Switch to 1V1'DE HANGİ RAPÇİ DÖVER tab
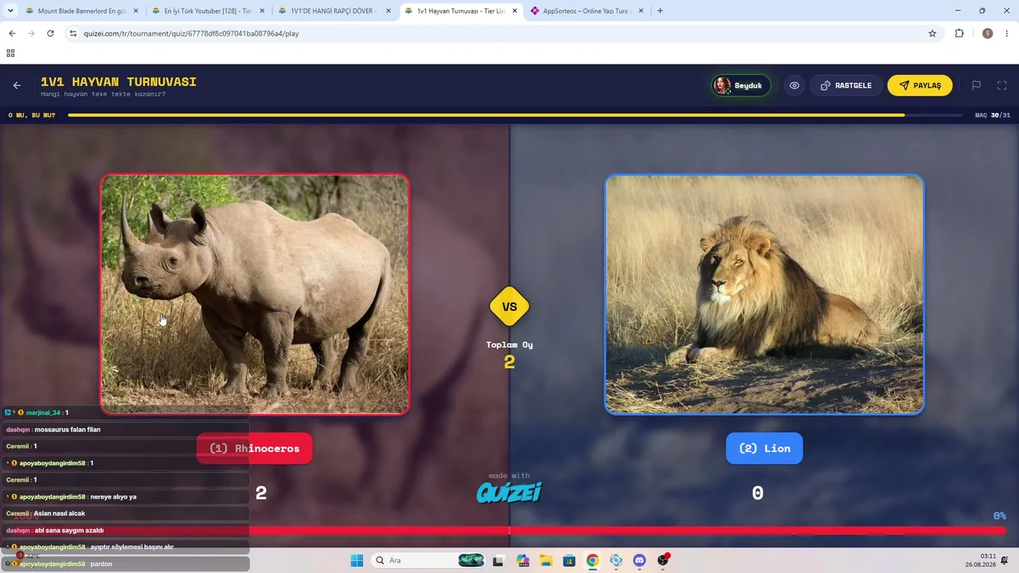 coord(332,11)
